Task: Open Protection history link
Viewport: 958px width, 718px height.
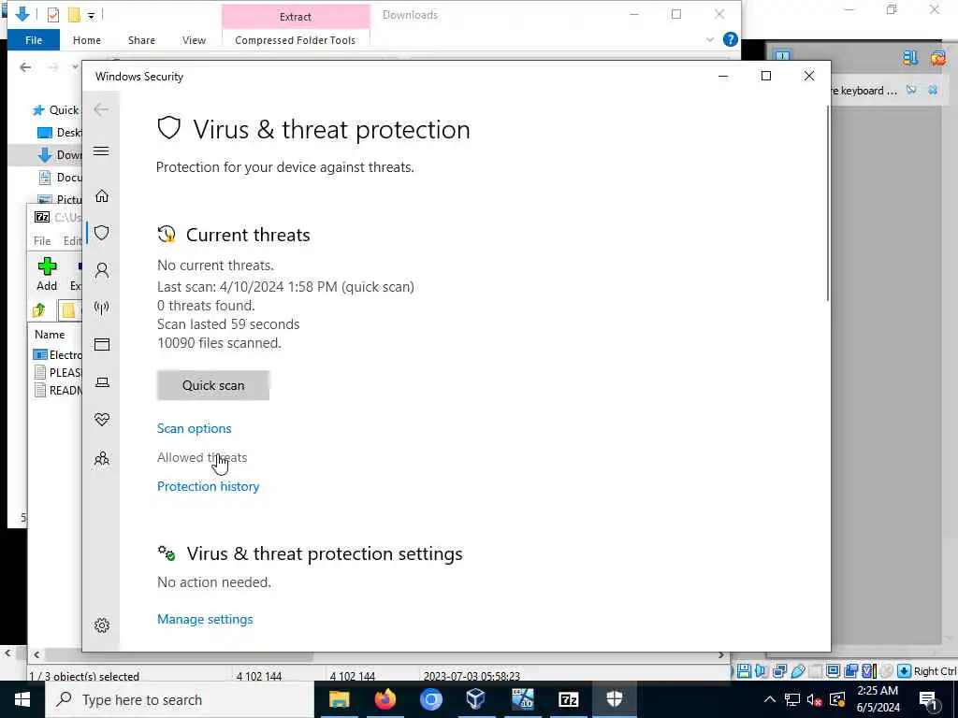Action: [x=209, y=486]
